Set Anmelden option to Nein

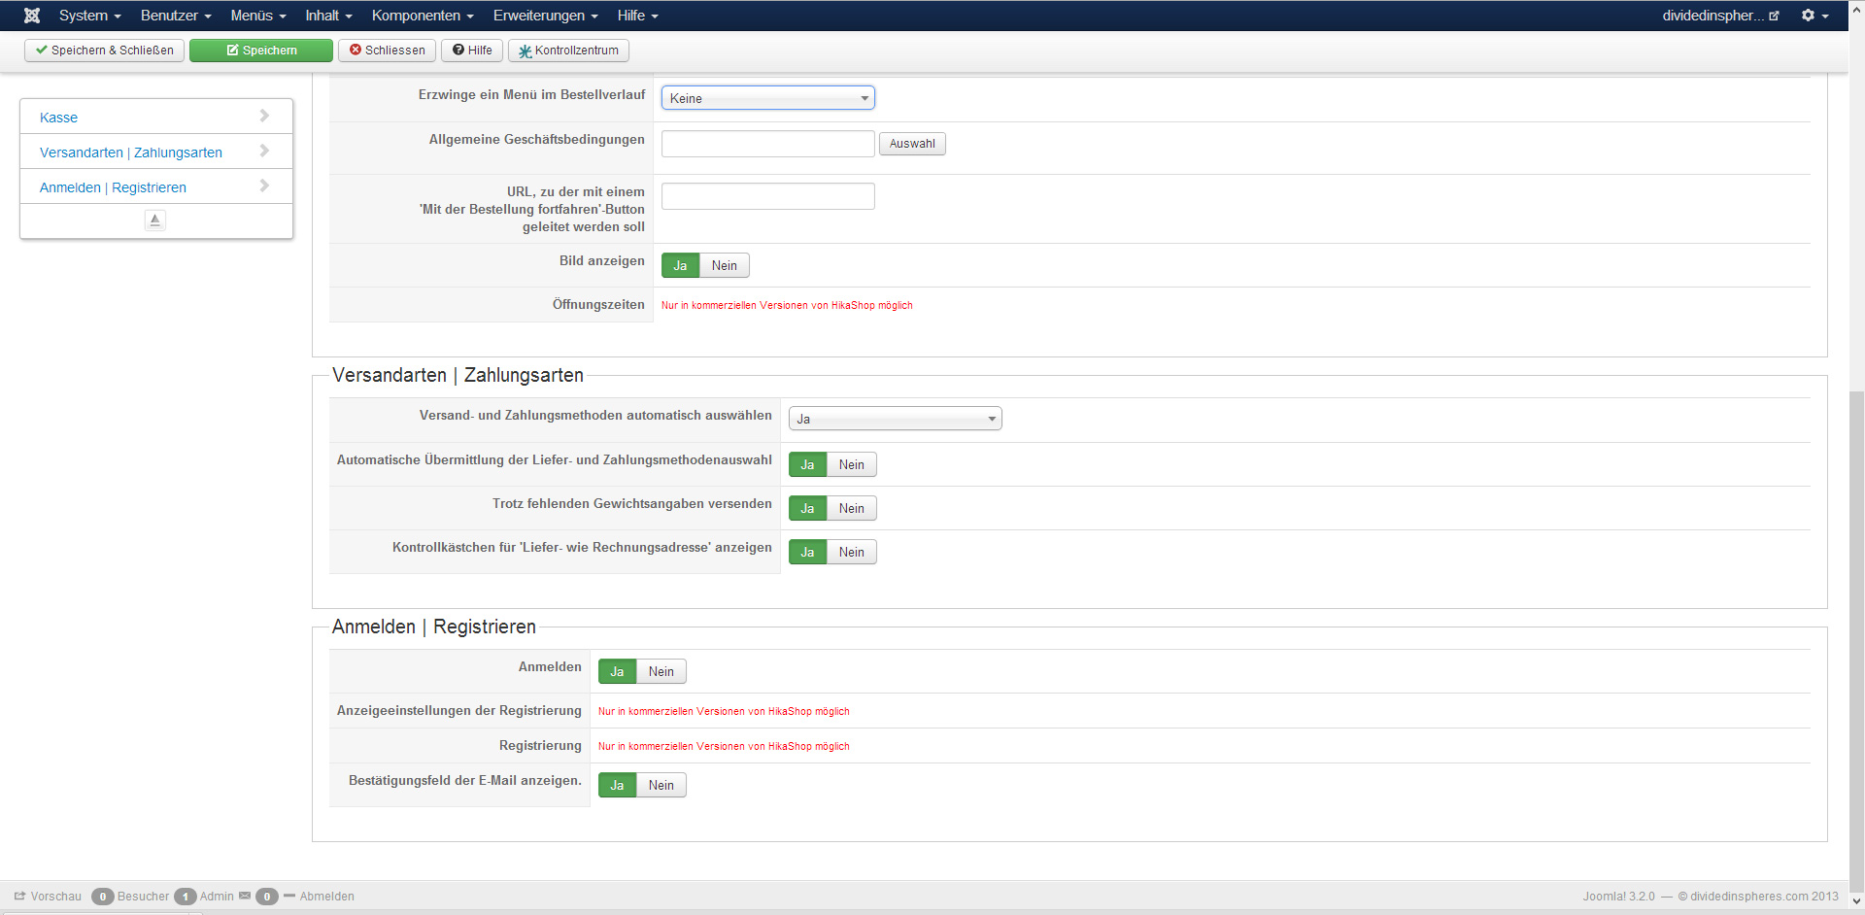pos(661,671)
